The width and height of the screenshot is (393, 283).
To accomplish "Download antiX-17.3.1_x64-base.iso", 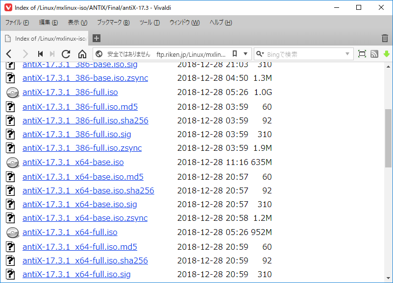I will coord(73,162).
